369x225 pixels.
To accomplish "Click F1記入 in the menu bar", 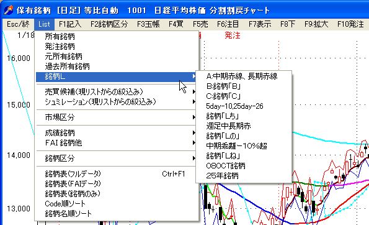I will 70,24.
